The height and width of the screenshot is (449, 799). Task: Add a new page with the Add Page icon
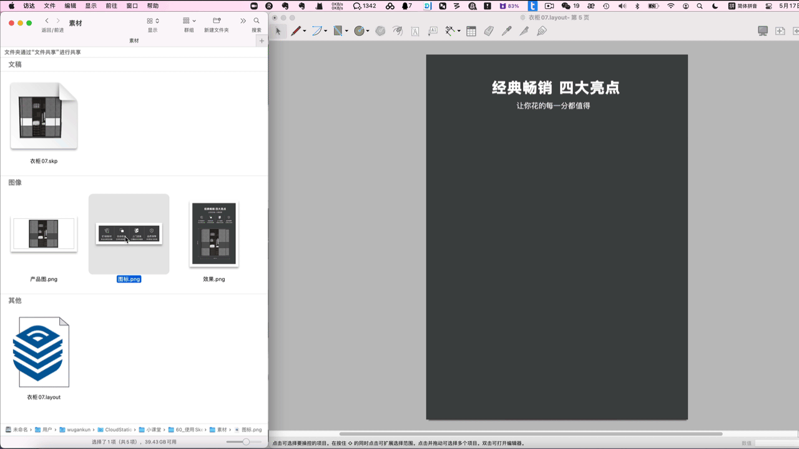tap(780, 31)
